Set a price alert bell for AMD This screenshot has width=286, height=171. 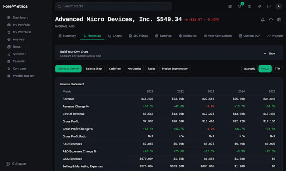(x=263, y=20)
